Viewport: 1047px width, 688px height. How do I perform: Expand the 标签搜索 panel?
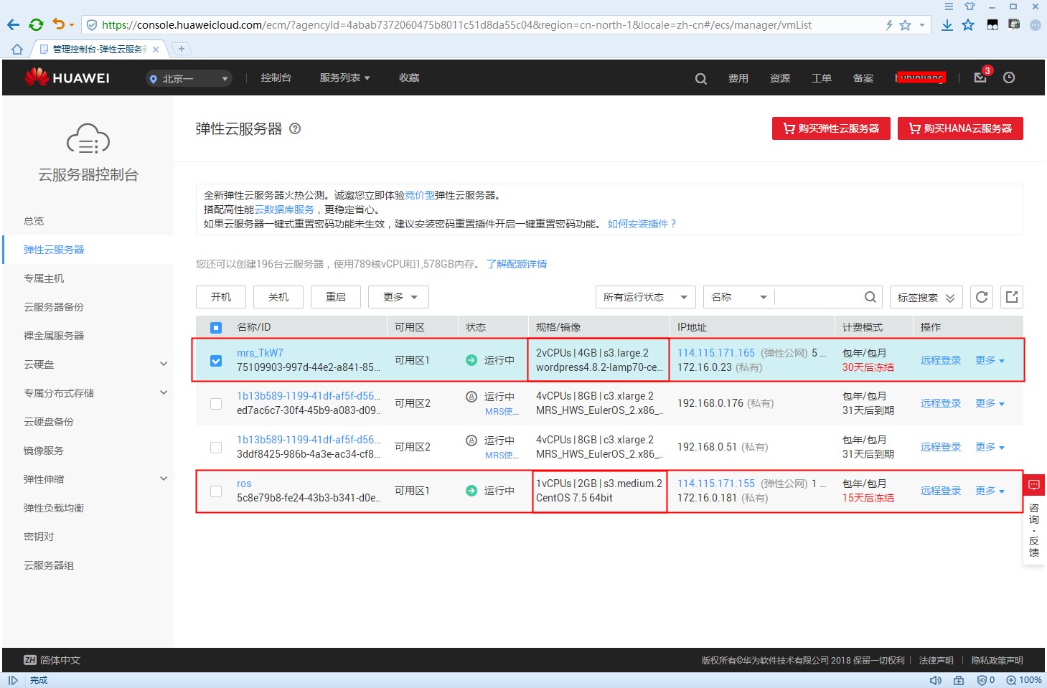tap(926, 297)
